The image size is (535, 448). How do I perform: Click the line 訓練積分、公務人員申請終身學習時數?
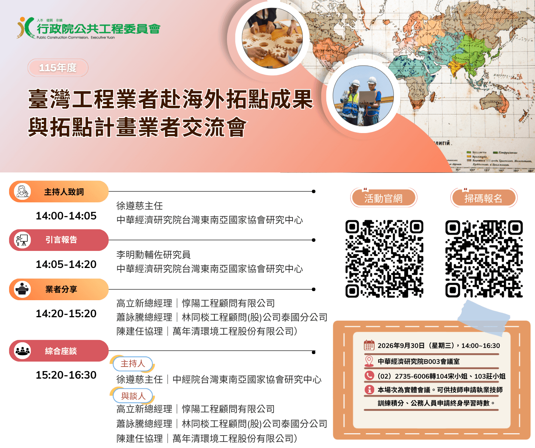[x=436, y=403]
